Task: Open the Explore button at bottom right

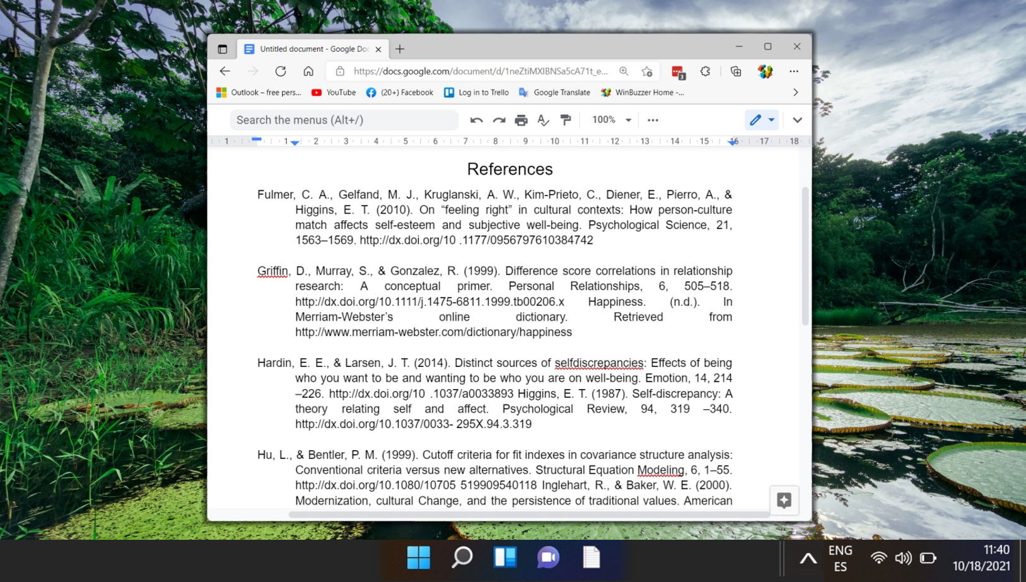Action: 784,501
